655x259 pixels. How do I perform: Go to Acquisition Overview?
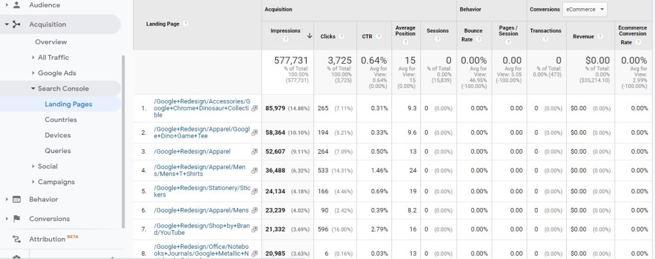[x=51, y=42]
